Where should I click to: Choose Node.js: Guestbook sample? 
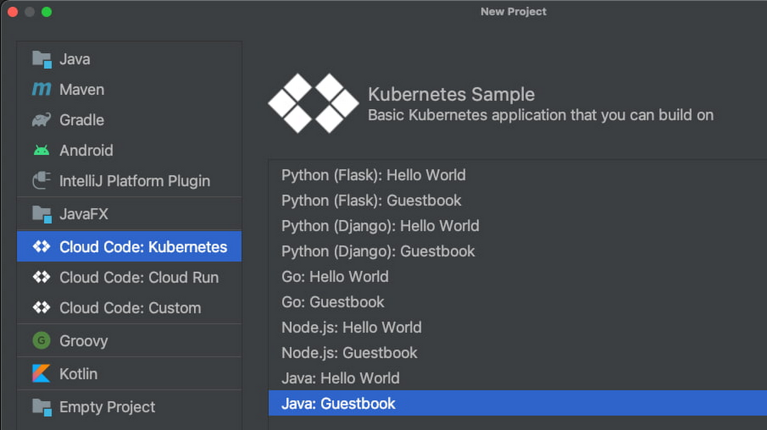(349, 353)
